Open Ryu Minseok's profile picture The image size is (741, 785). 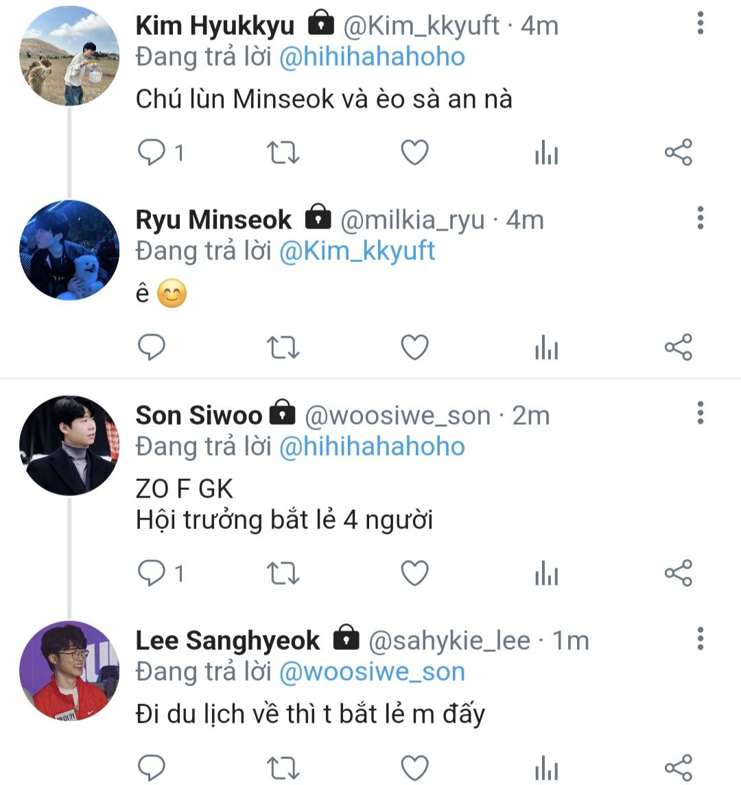coord(69,250)
